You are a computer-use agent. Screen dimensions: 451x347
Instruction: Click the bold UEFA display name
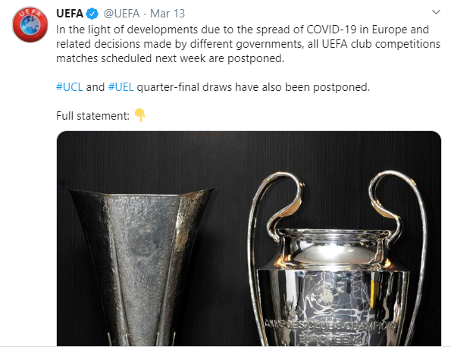point(70,14)
